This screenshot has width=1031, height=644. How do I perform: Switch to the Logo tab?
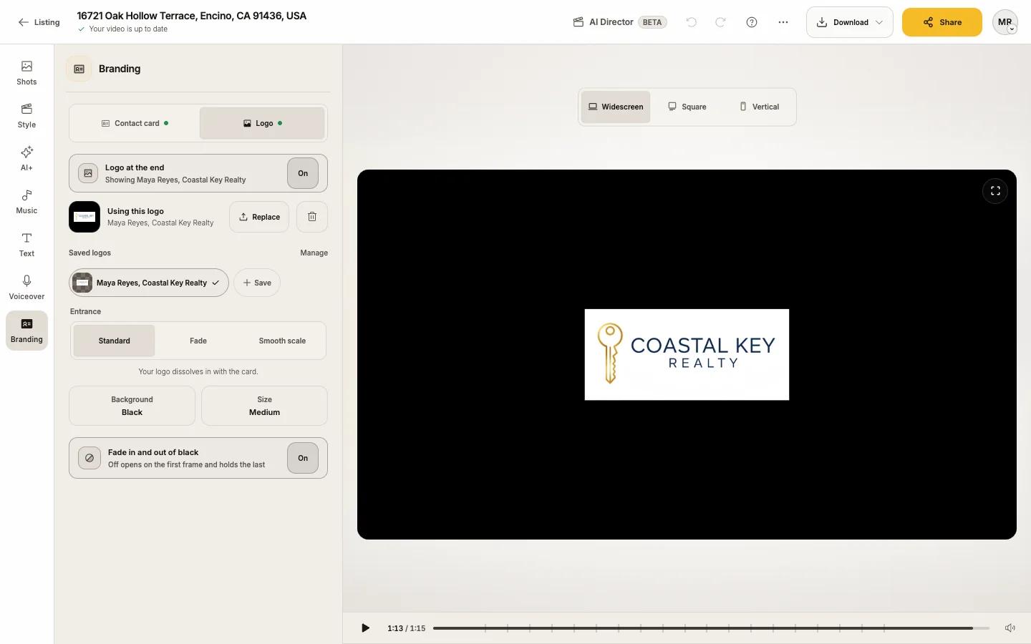pyautogui.click(x=262, y=123)
